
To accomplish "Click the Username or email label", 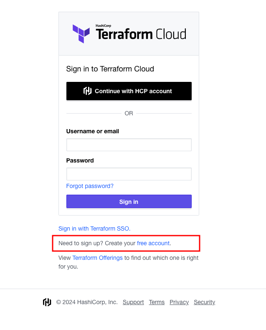I will click(x=92, y=131).
